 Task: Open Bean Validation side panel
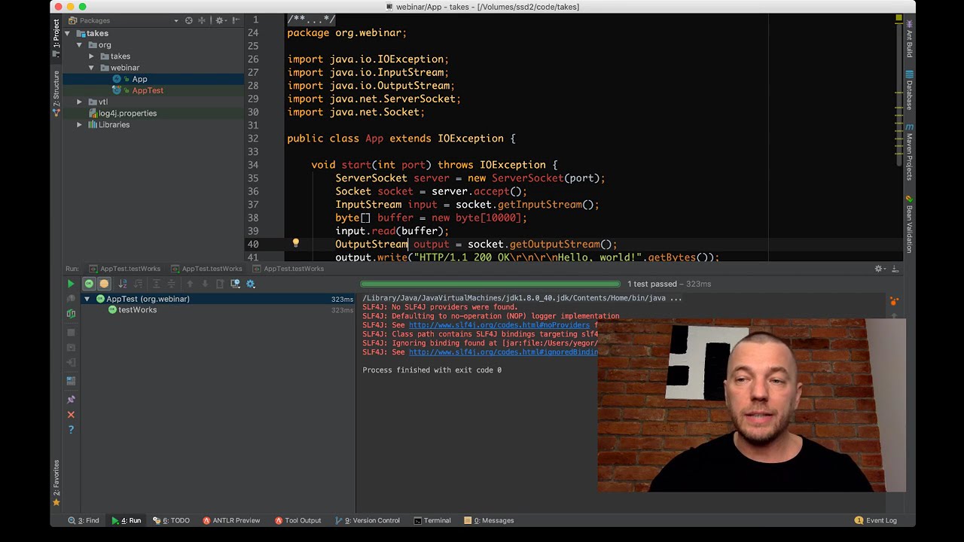(909, 223)
